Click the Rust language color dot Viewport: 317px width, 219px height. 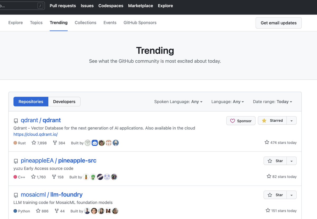pos(15,143)
